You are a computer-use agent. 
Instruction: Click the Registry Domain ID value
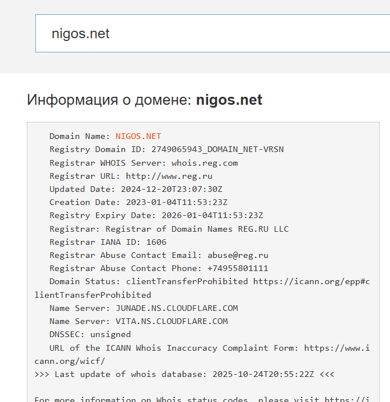(217, 150)
